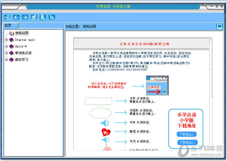Click the speaker icon for 句间点读按钮

click(x=106, y=140)
